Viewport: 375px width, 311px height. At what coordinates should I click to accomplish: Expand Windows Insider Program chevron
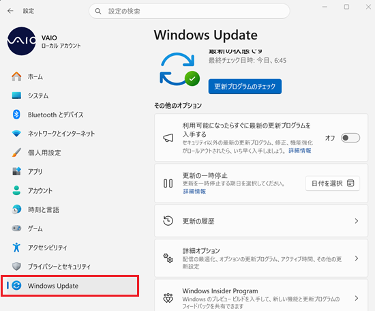pyautogui.click(x=357, y=298)
